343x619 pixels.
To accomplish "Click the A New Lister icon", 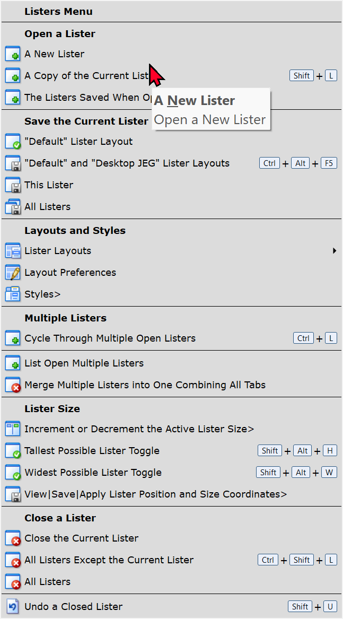I will 12,54.
